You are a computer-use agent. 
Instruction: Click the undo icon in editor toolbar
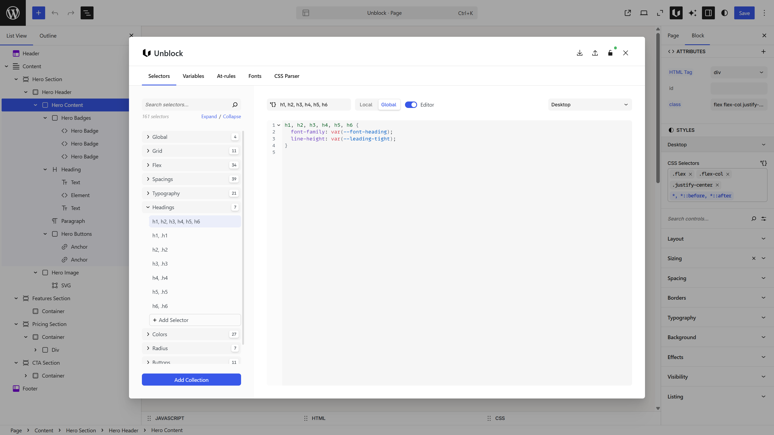[55, 13]
